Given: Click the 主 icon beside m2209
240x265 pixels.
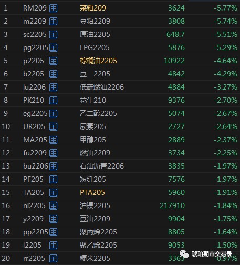Looking at the screenshot, I should (x=53, y=21).
